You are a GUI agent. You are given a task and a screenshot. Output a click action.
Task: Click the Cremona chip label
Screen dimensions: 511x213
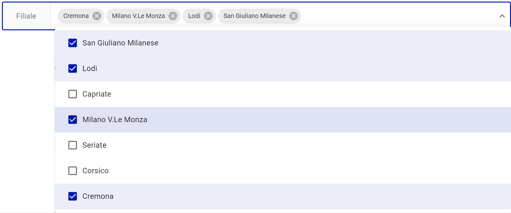(76, 16)
